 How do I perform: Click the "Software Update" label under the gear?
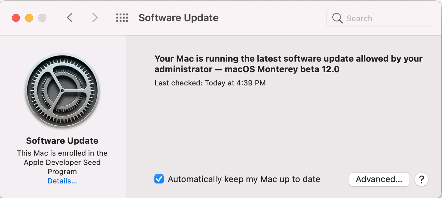pos(62,141)
